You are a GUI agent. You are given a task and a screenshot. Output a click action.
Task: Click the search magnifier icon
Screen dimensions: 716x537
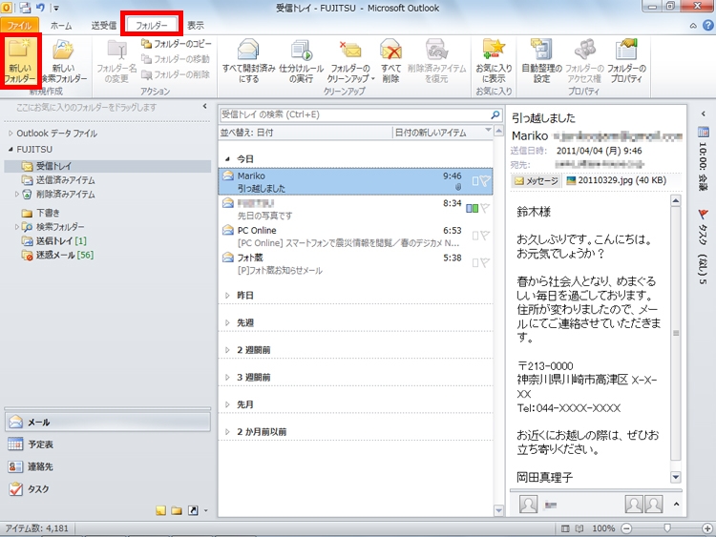click(x=495, y=114)
